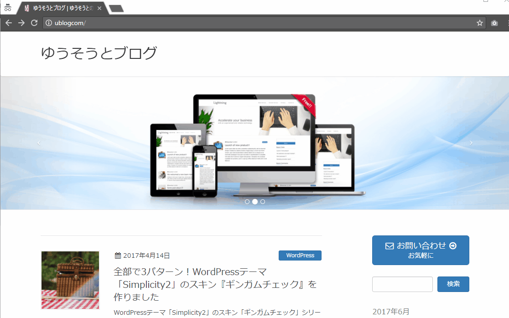Open a new browser tab
This screenshot has height=318, width=509.
pyautogui.click(x=116, y=8)
